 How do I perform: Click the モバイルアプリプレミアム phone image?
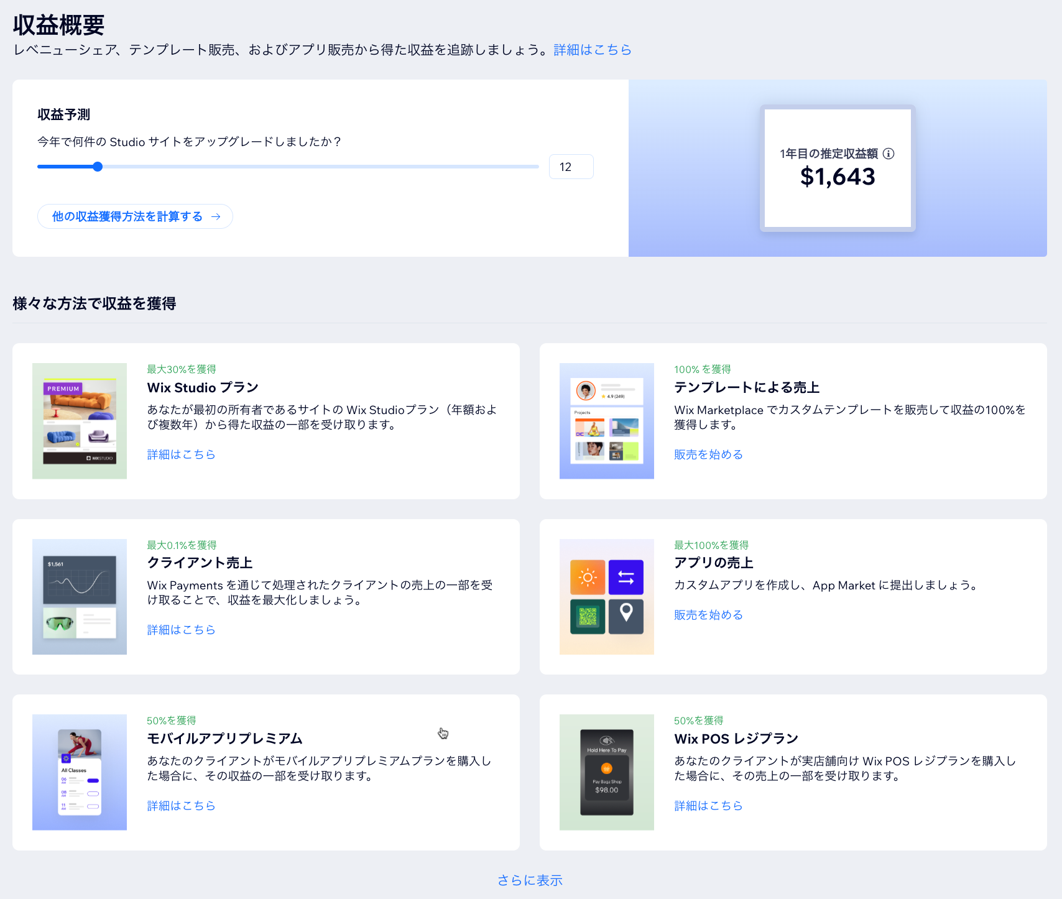(x=80, y=772)
